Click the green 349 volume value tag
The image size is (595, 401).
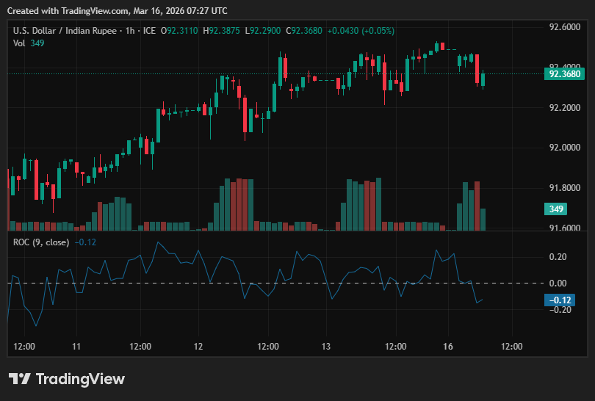555,209
